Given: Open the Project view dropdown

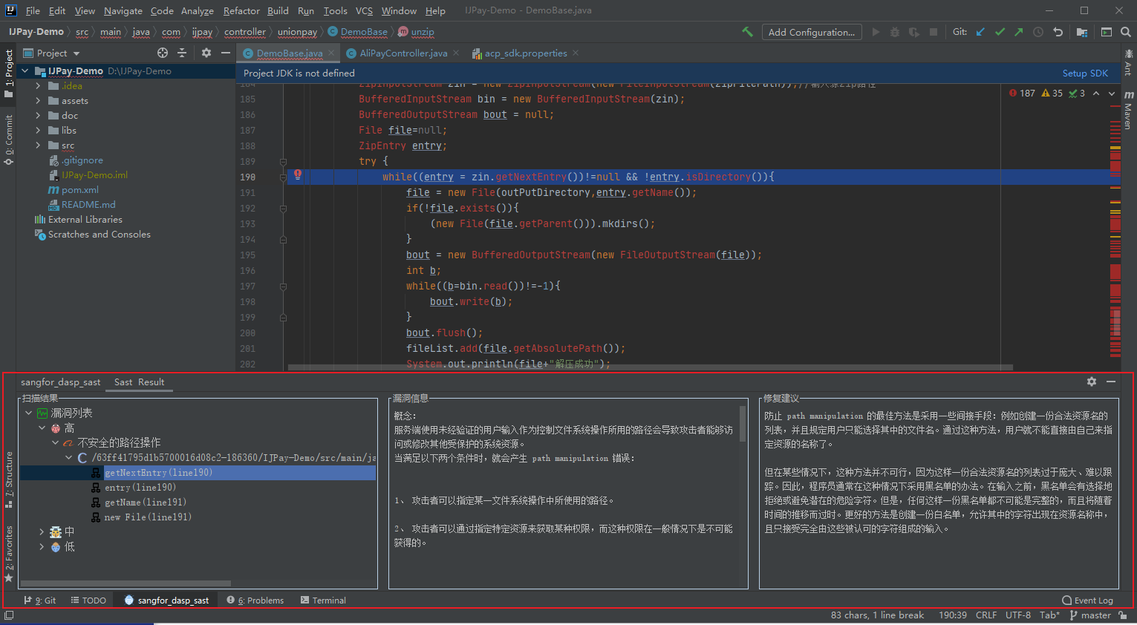Looking at the screenshot, I should (x=76, y=53).
